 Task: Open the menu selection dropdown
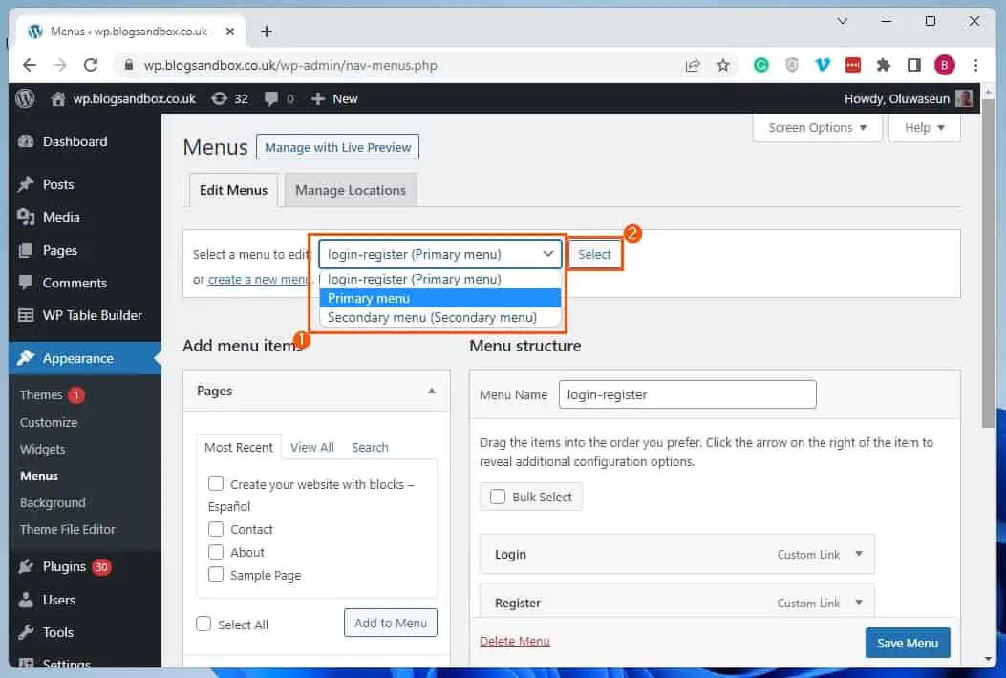coord(440,254)
